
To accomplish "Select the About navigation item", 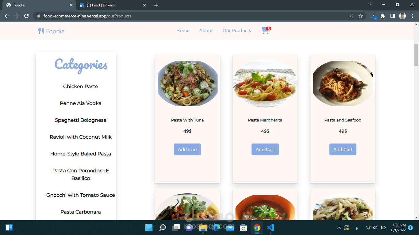I will (206, 31).
